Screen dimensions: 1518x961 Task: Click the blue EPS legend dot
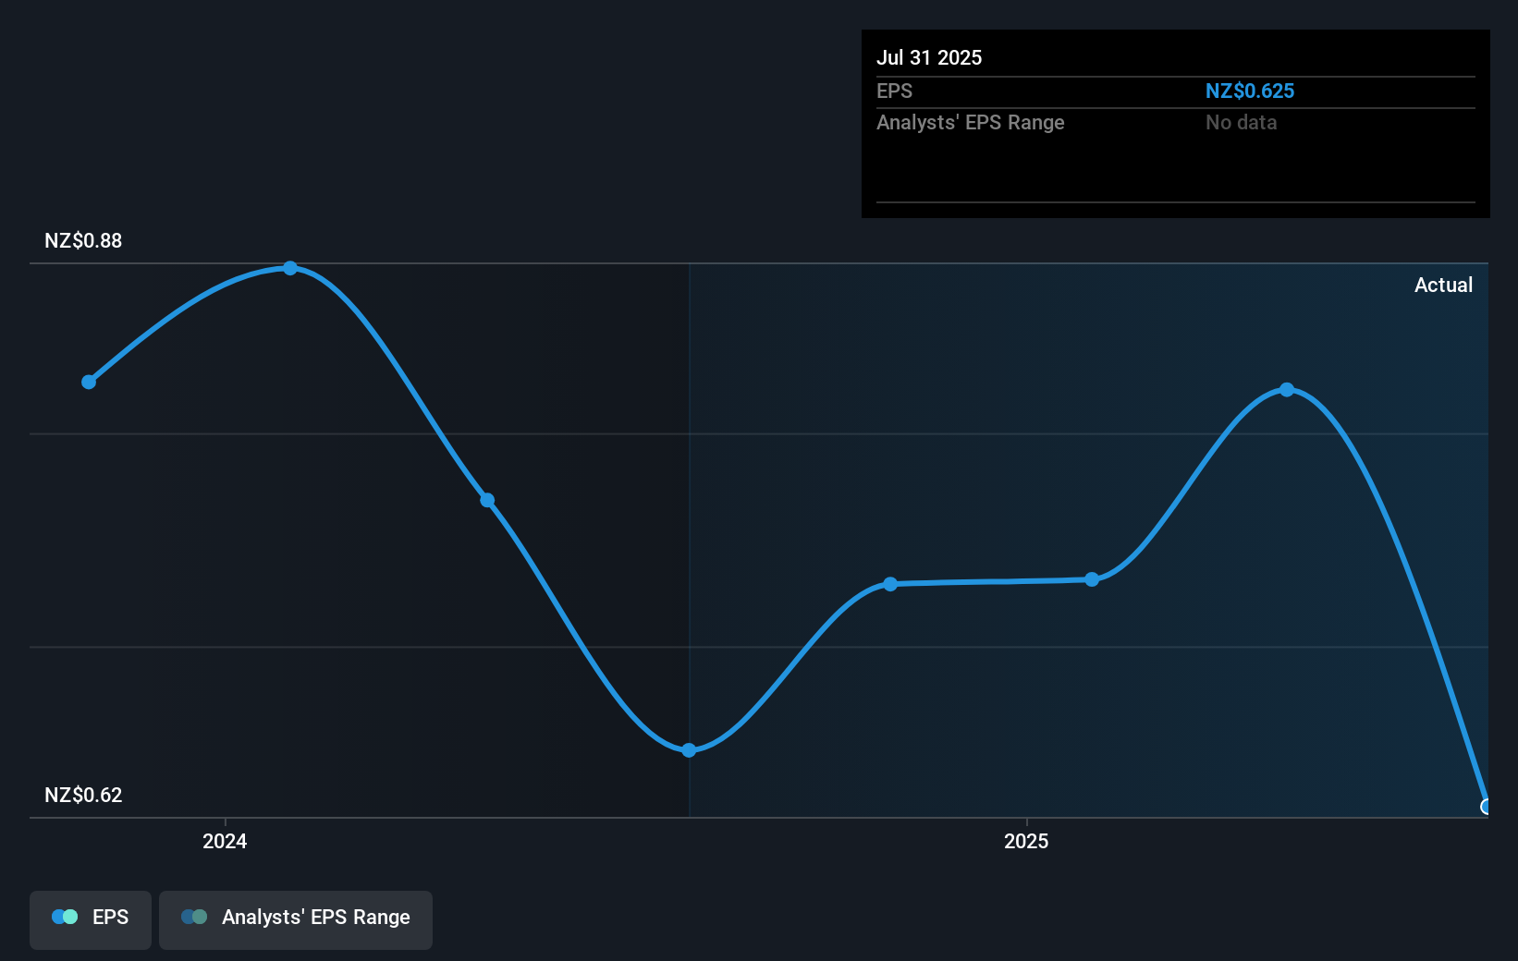(x=63, y=916)
